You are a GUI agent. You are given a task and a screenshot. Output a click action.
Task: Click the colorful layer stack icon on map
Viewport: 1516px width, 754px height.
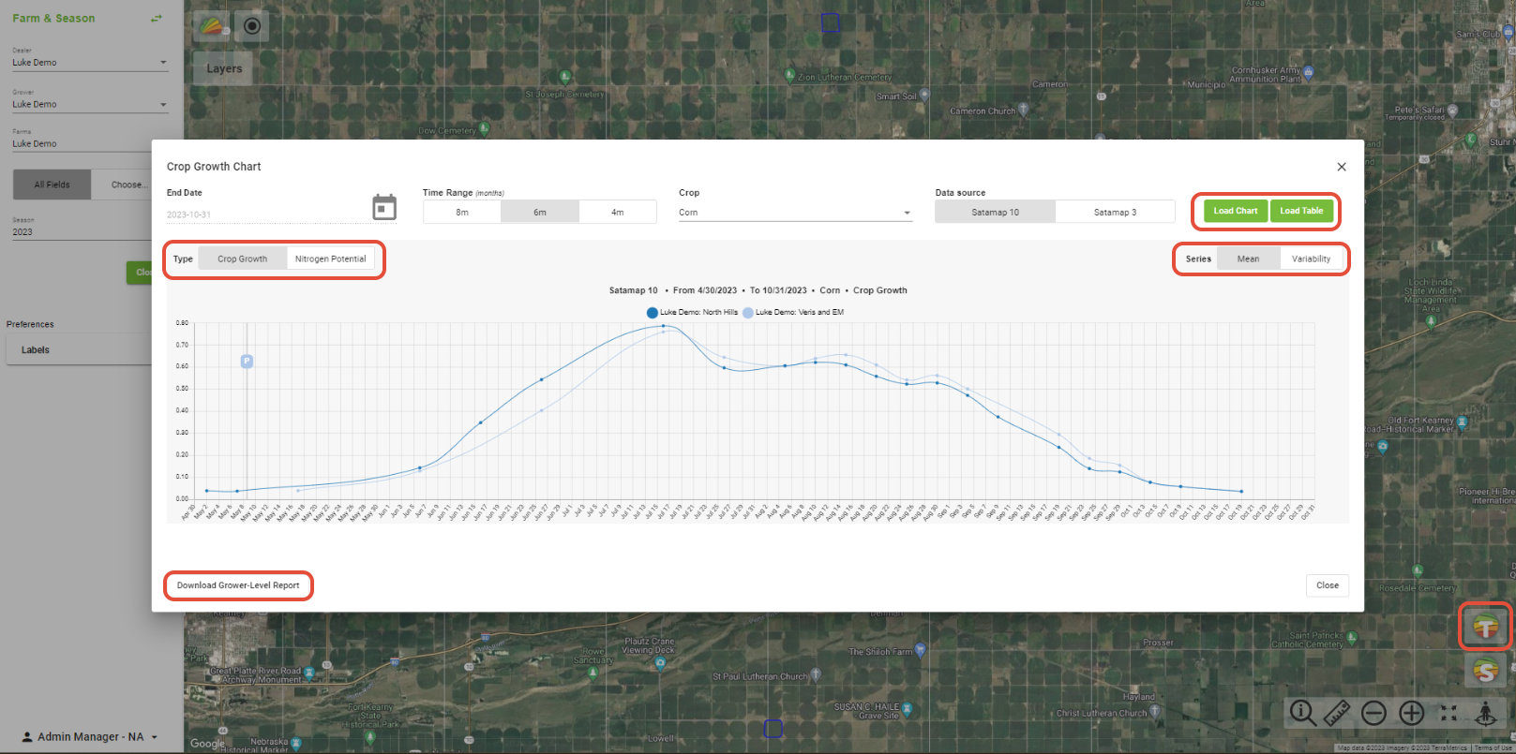(x=212, y=25)
